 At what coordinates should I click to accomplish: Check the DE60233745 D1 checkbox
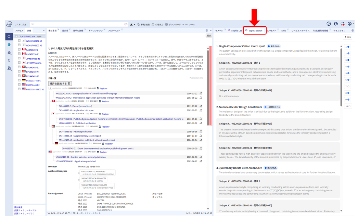click(19, 80)
